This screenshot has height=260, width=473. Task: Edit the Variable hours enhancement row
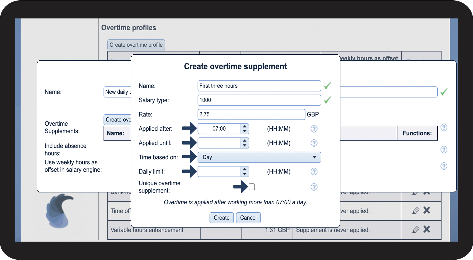pos(415,229)
